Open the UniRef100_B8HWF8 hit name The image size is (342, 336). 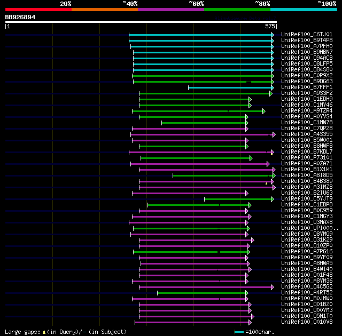pyautogui.click(x=307, y=146)
